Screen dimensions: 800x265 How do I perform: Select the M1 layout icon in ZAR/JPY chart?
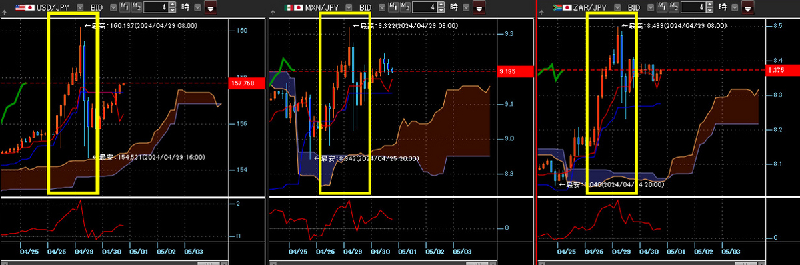coord(662,7)
